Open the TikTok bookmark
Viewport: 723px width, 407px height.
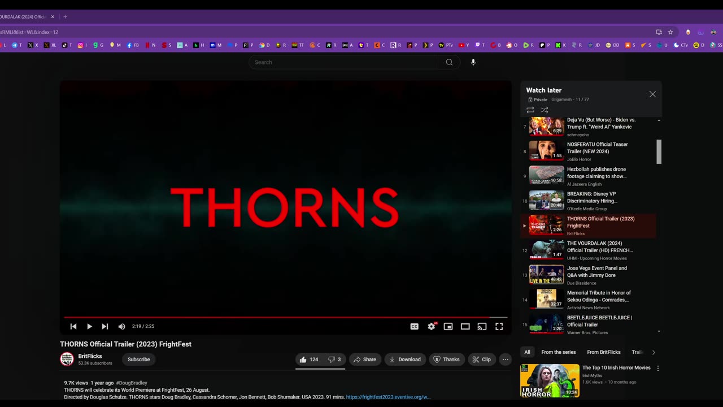coord(66,45)
